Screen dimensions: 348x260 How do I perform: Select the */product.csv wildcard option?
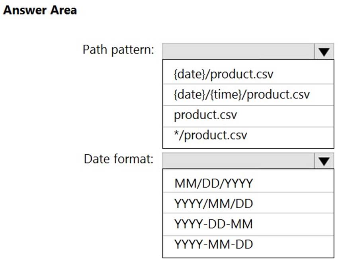(x=210, y=136)
